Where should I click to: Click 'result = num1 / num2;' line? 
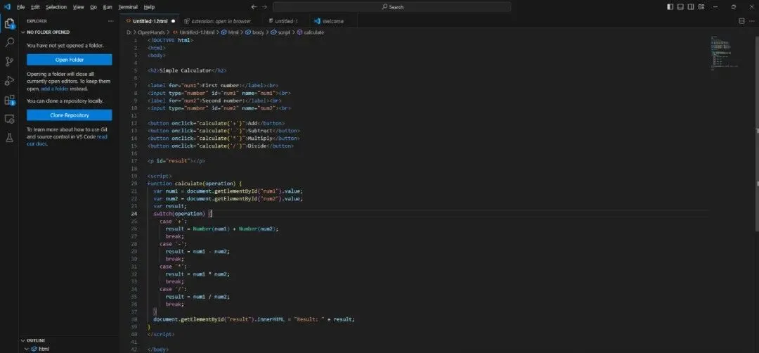[197, 296]
